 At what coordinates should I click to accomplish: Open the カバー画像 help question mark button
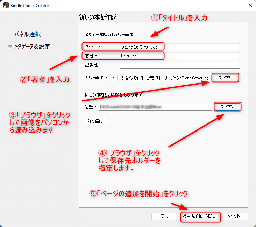(114, 78)
